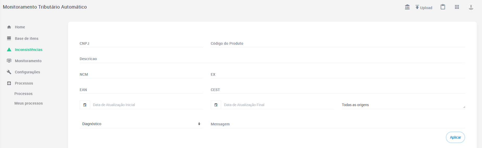Viewport: 482px width, 148px height.
Task: Expand the Diagnóstico dropdown
Action: click(x=141, y=124)
